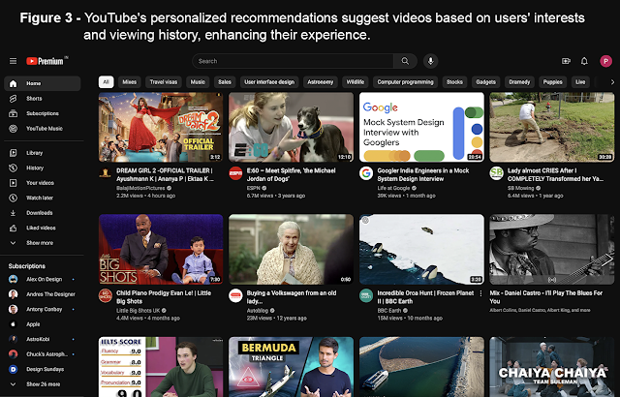Play Volkswagen old lady video thumbnail
This screenshot has width=620, height=397.
point(291,249)
